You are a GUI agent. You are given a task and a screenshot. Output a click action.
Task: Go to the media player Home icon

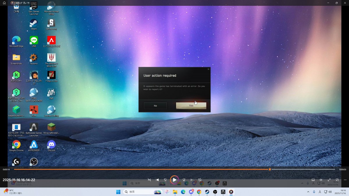[x=4, y=3]
